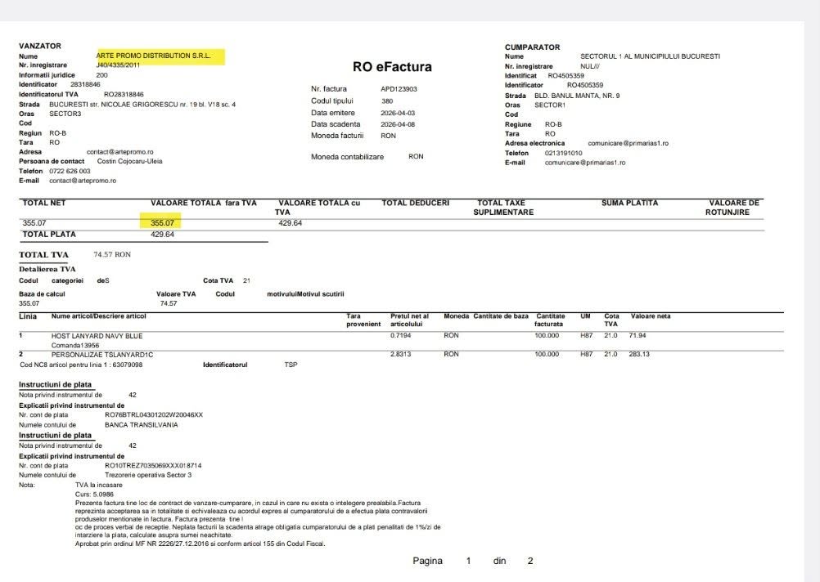Viewport: 820px width, 582px height.
Task: Click NC8 code line 63079098
Action: 81,365
